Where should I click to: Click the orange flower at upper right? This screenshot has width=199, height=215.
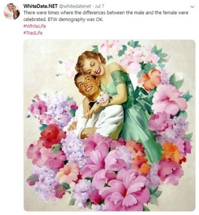149,80
